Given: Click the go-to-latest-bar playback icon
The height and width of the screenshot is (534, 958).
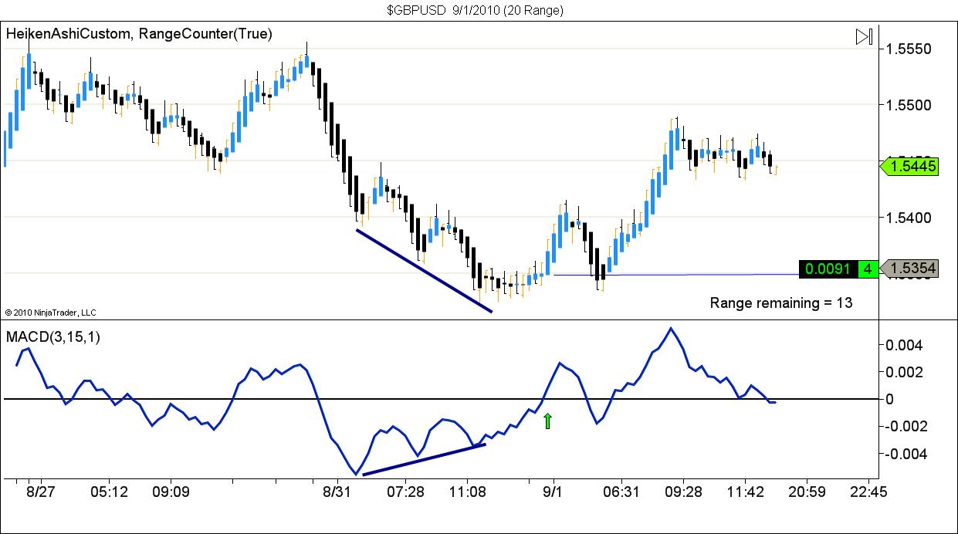Looking at the screenshot, I should (863, 34).
